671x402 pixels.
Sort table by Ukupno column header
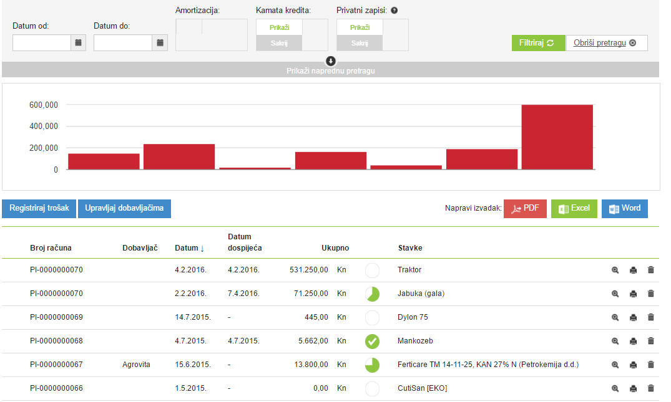point(335,248)
